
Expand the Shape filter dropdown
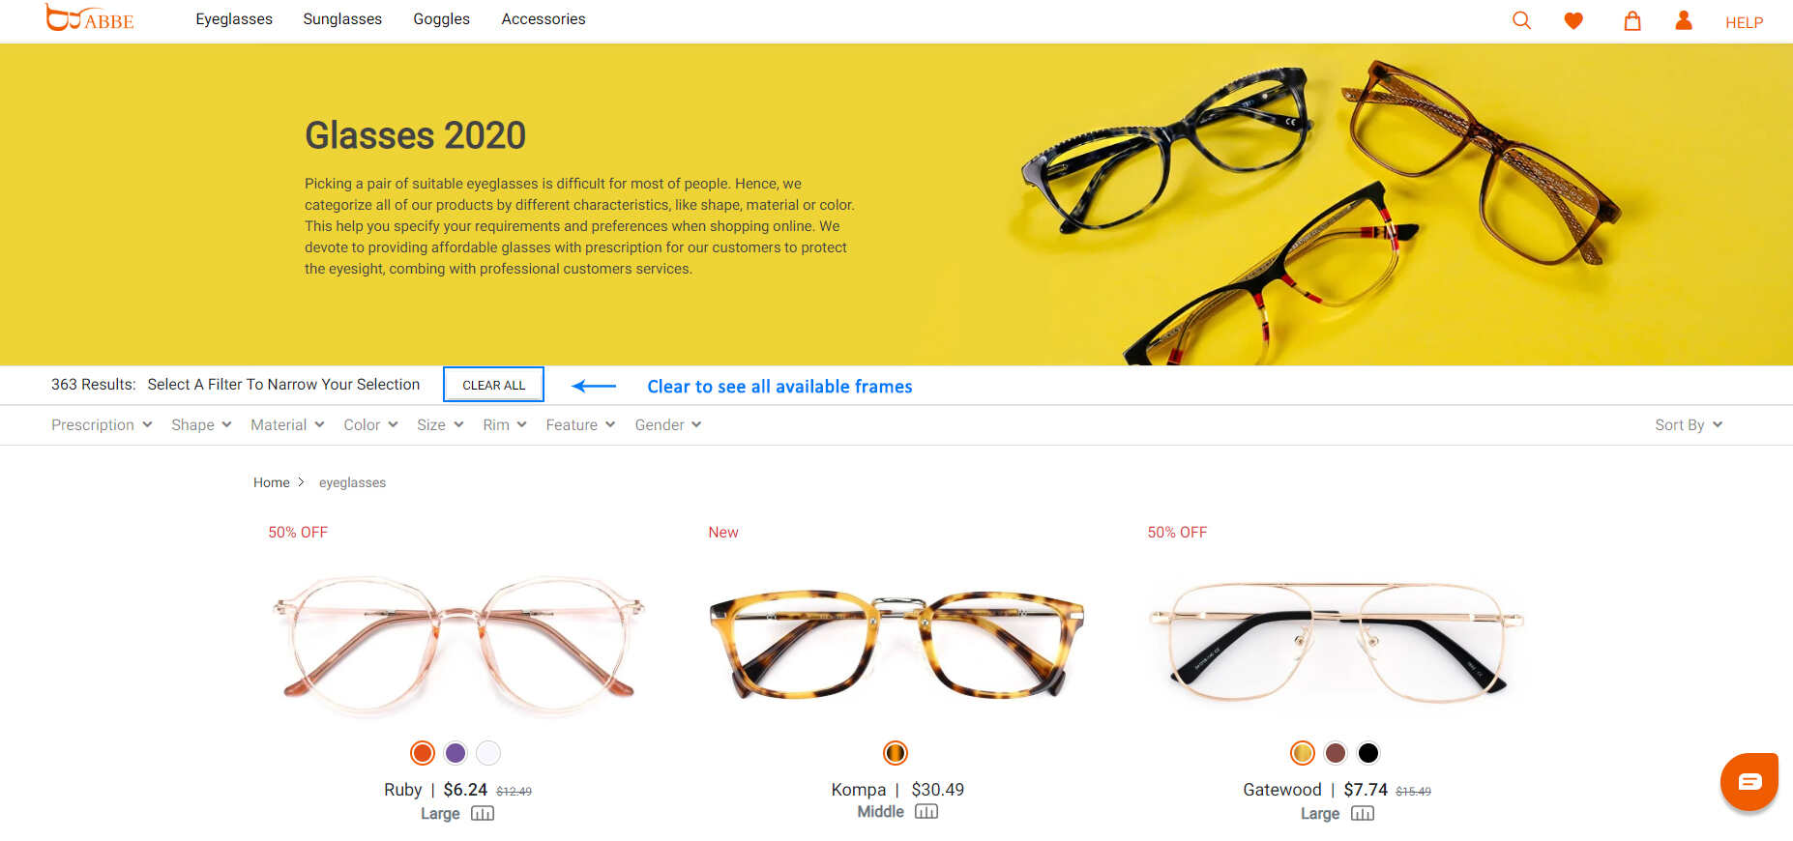(x=201, y=425)
